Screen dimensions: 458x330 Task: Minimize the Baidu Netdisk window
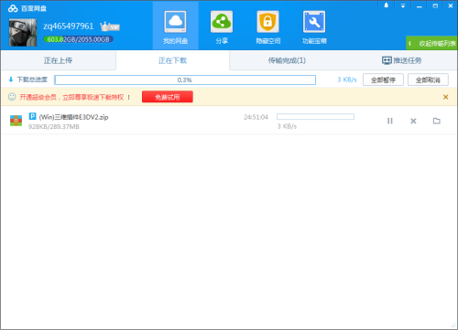pos(420,6)
